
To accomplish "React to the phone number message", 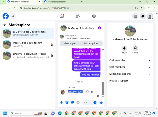I will (88, 92).
